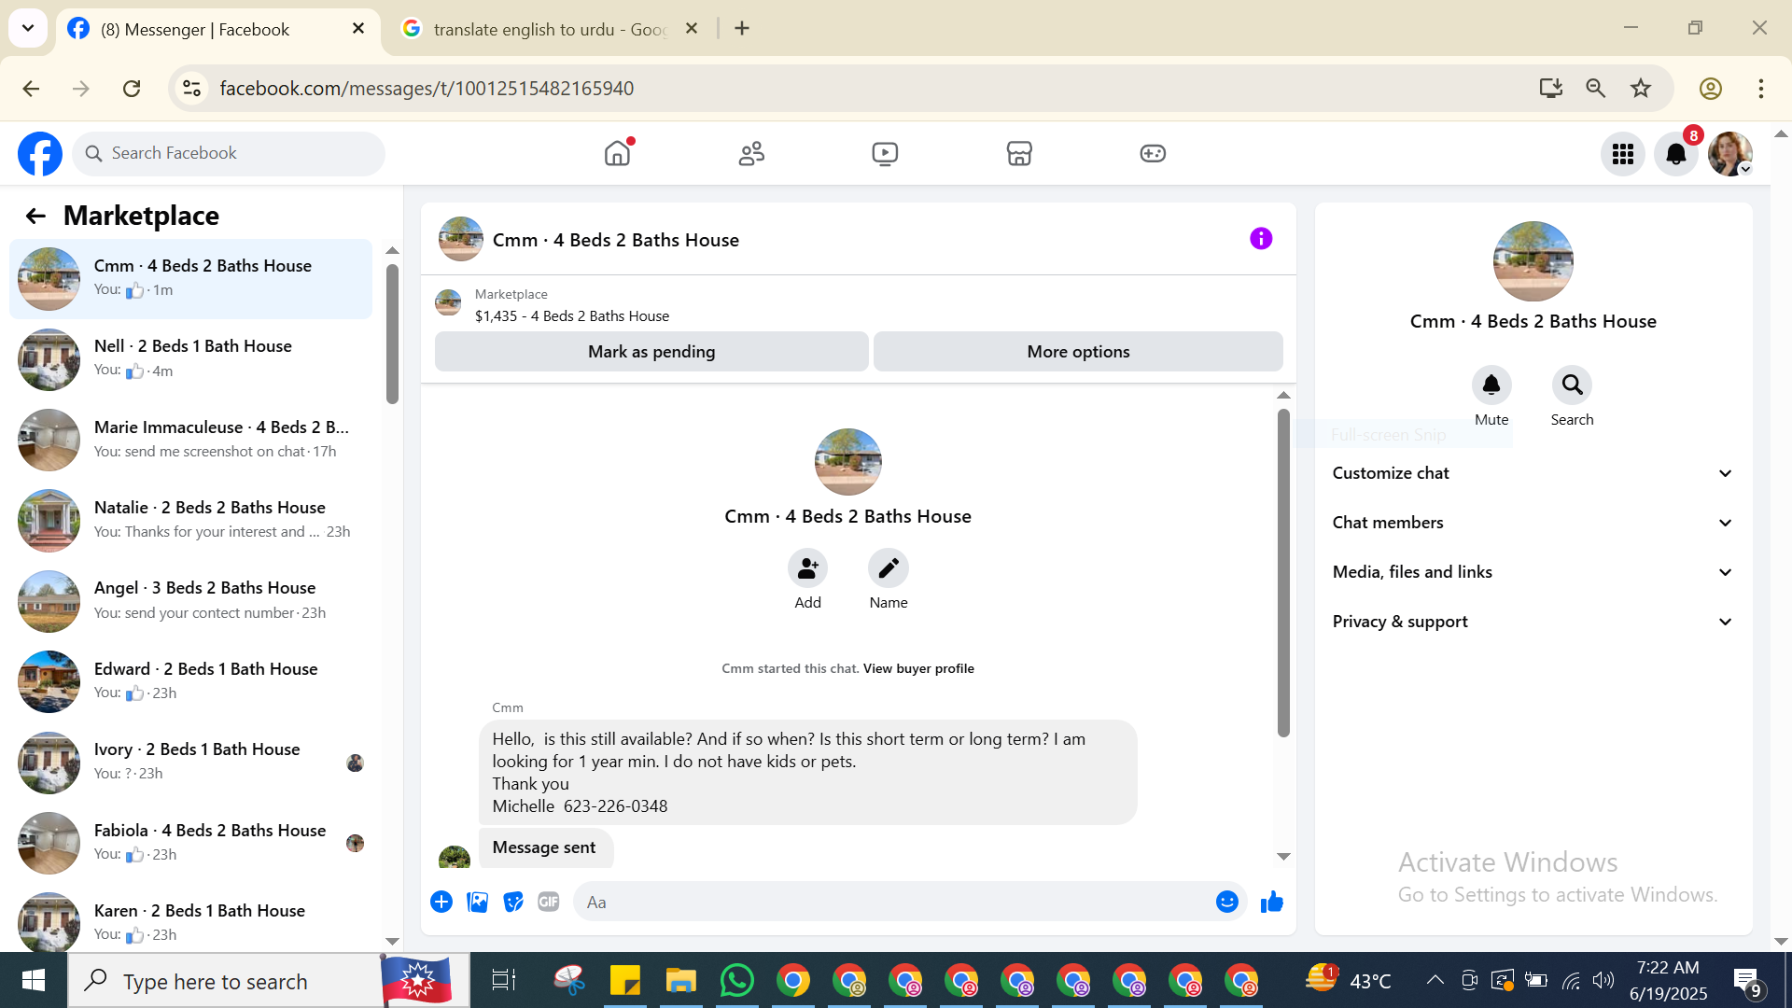
Task: View site information icon in address bar
Action: [x=192, y=89]
